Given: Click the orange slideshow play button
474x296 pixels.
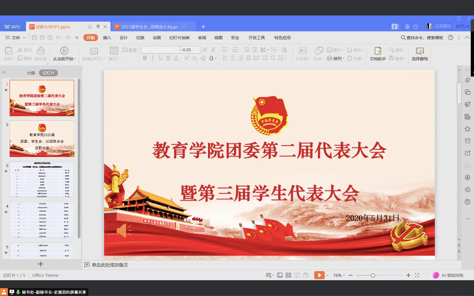Looking at the screenshot, I should [319, 275].
